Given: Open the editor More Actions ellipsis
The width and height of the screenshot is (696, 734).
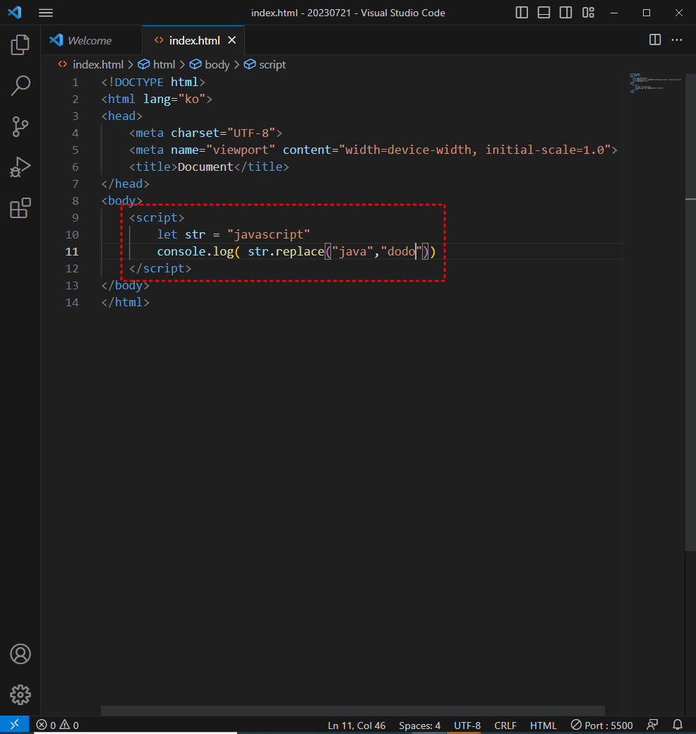Looking at the screenshot, I should pos(677,40).
